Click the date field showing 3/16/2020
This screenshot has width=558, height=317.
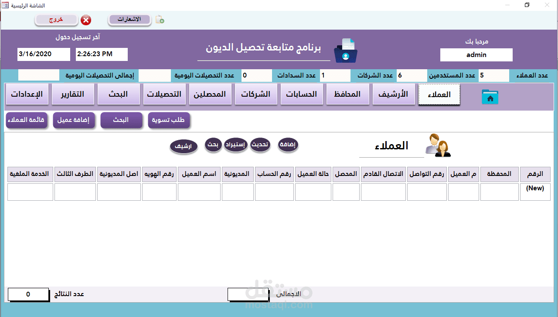pyautogui.click(x=43, y=54)
